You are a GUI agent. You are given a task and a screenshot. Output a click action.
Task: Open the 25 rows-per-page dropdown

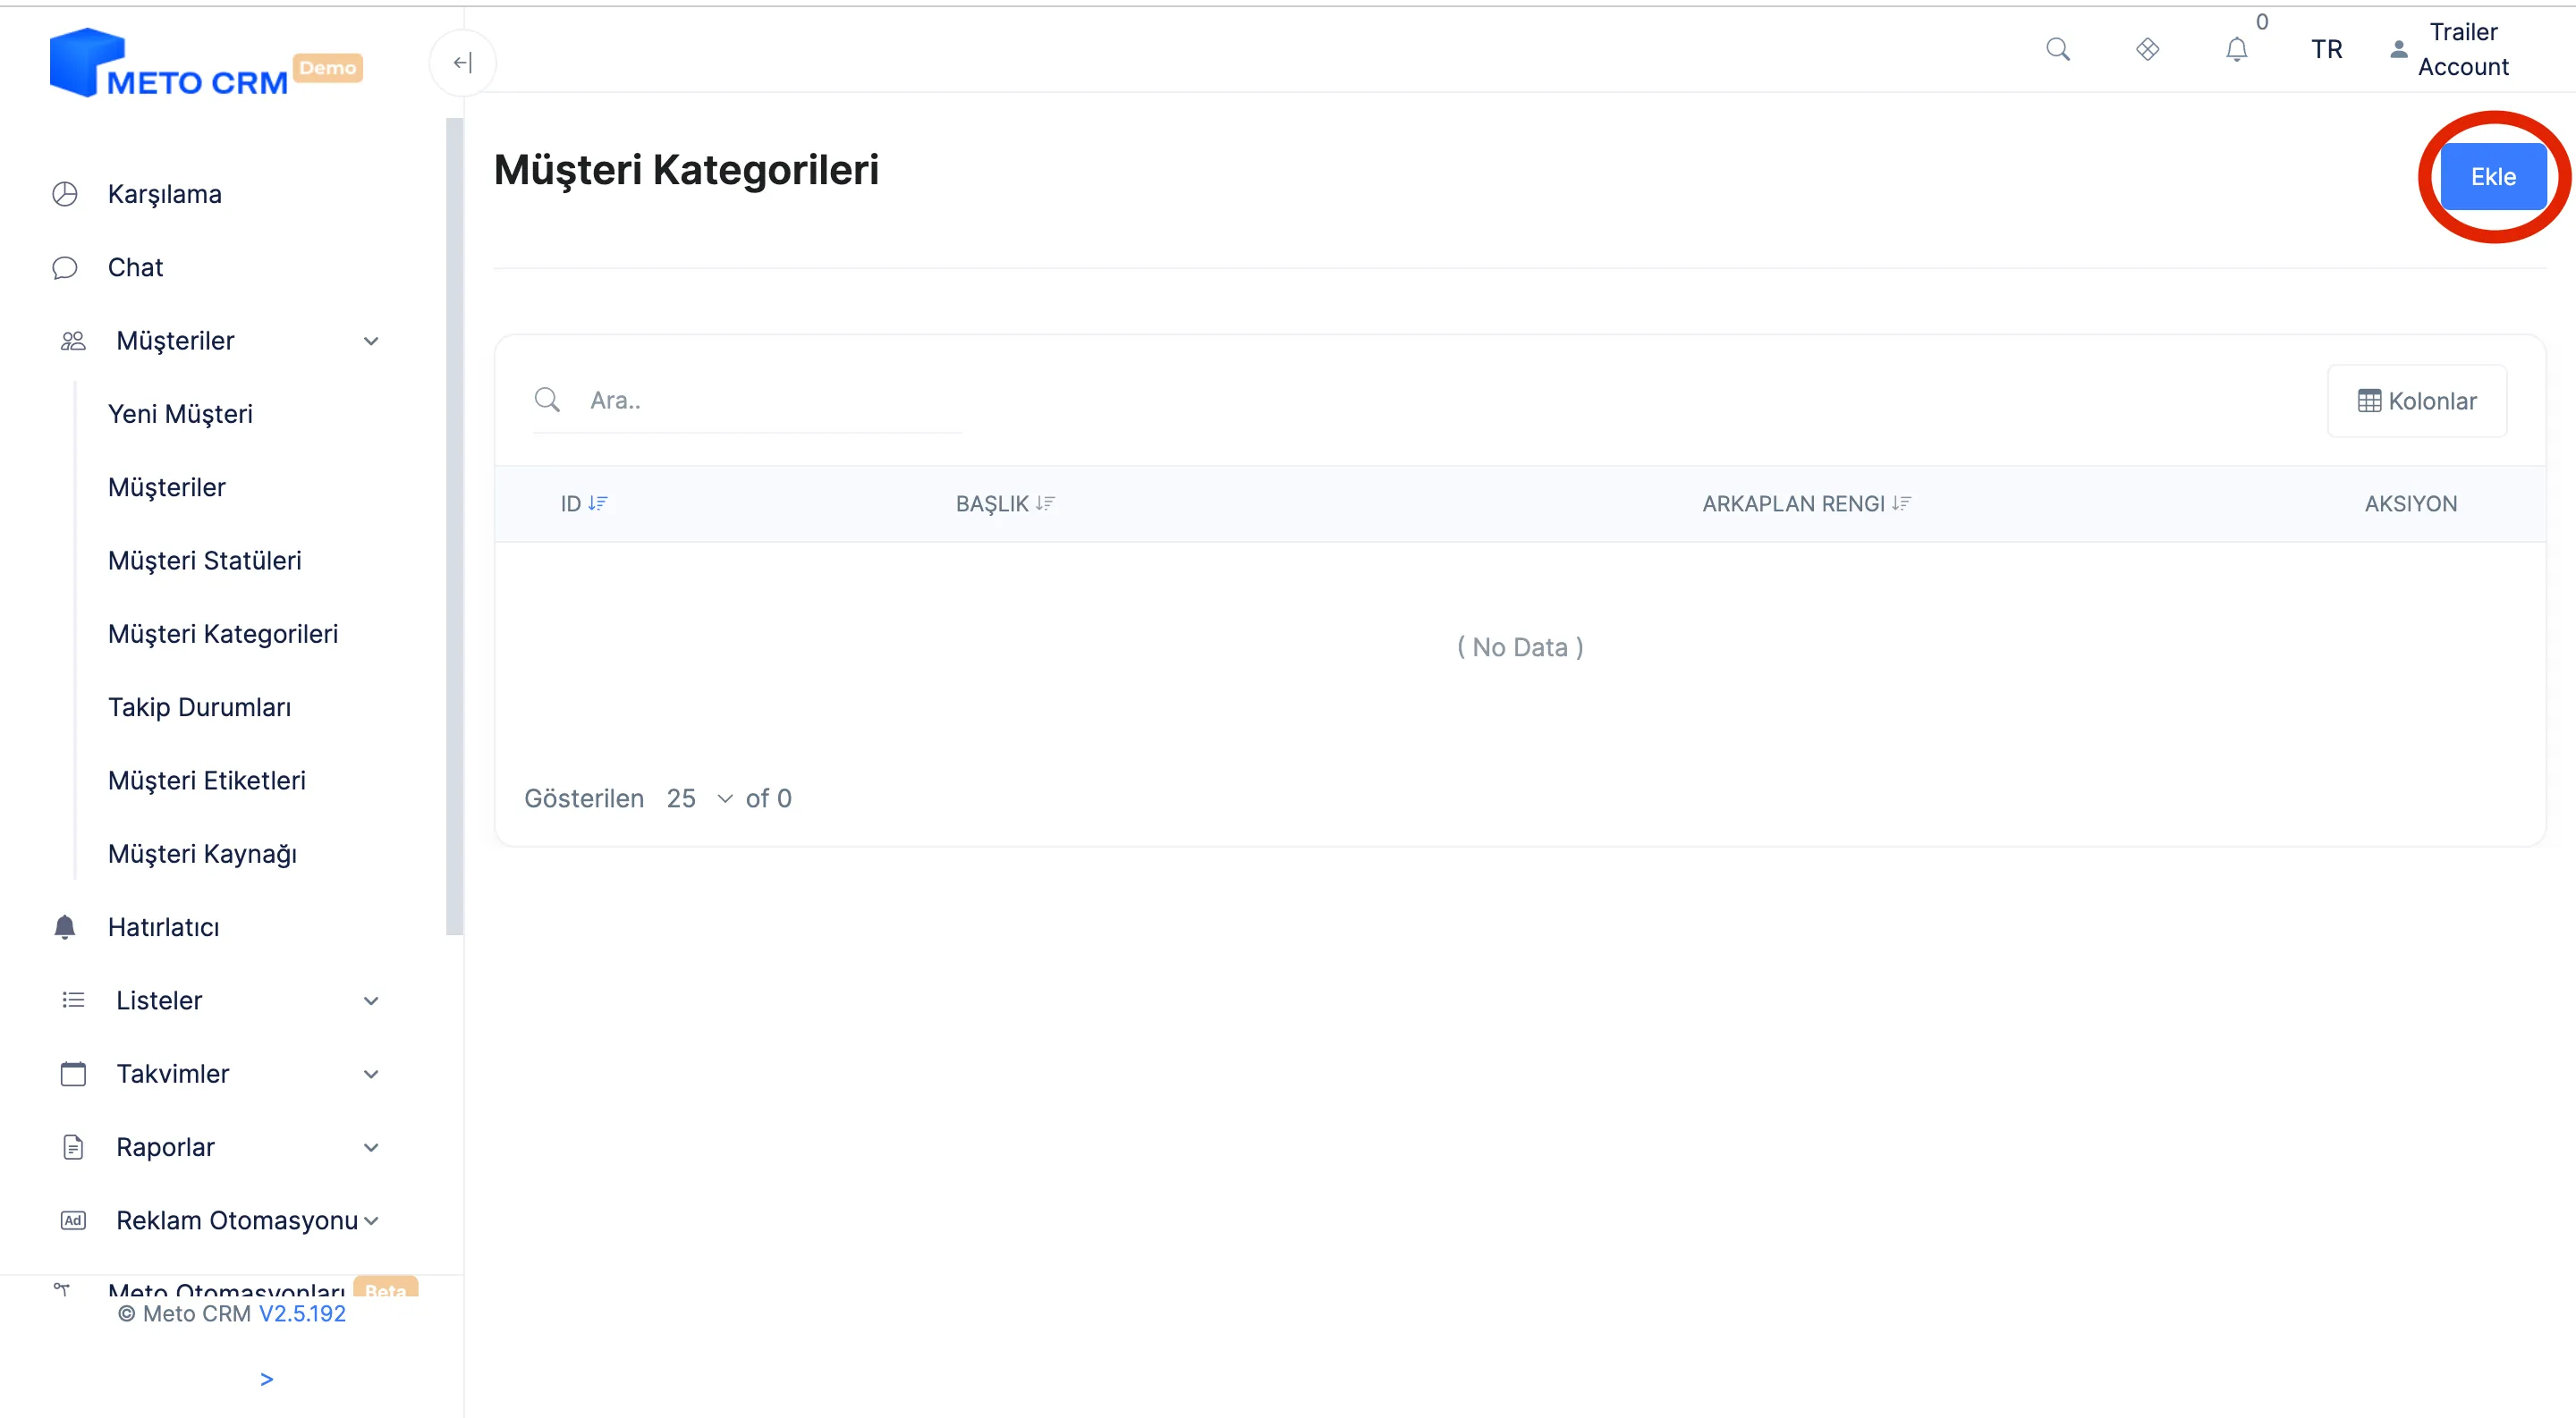pyautogui.click(x=700, y=798)
